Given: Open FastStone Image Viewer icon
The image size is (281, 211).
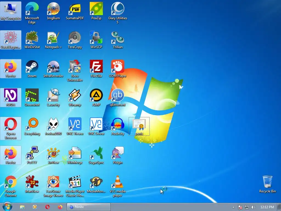Looking at the screenshot, I should 53,186.
